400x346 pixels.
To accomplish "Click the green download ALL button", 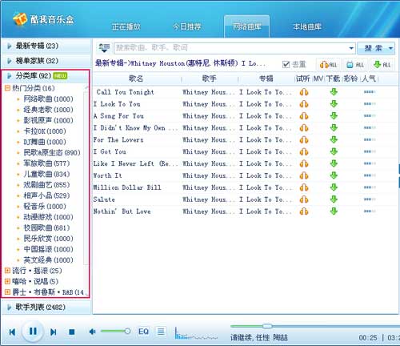I will (x=382, y=64).
